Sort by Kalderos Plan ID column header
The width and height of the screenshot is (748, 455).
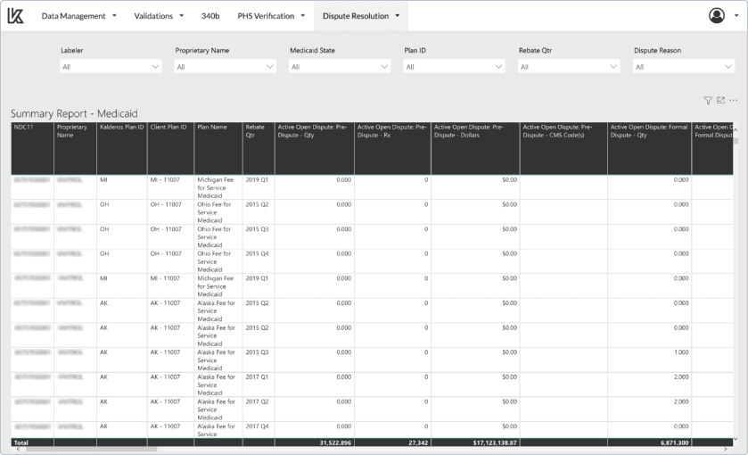tap(121, 148)
